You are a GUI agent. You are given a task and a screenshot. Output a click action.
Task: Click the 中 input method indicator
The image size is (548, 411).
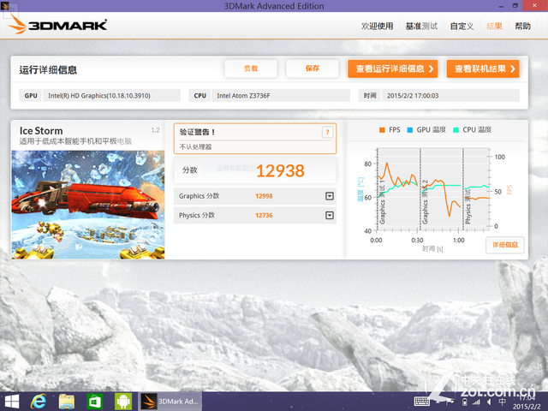pos(502,402)
